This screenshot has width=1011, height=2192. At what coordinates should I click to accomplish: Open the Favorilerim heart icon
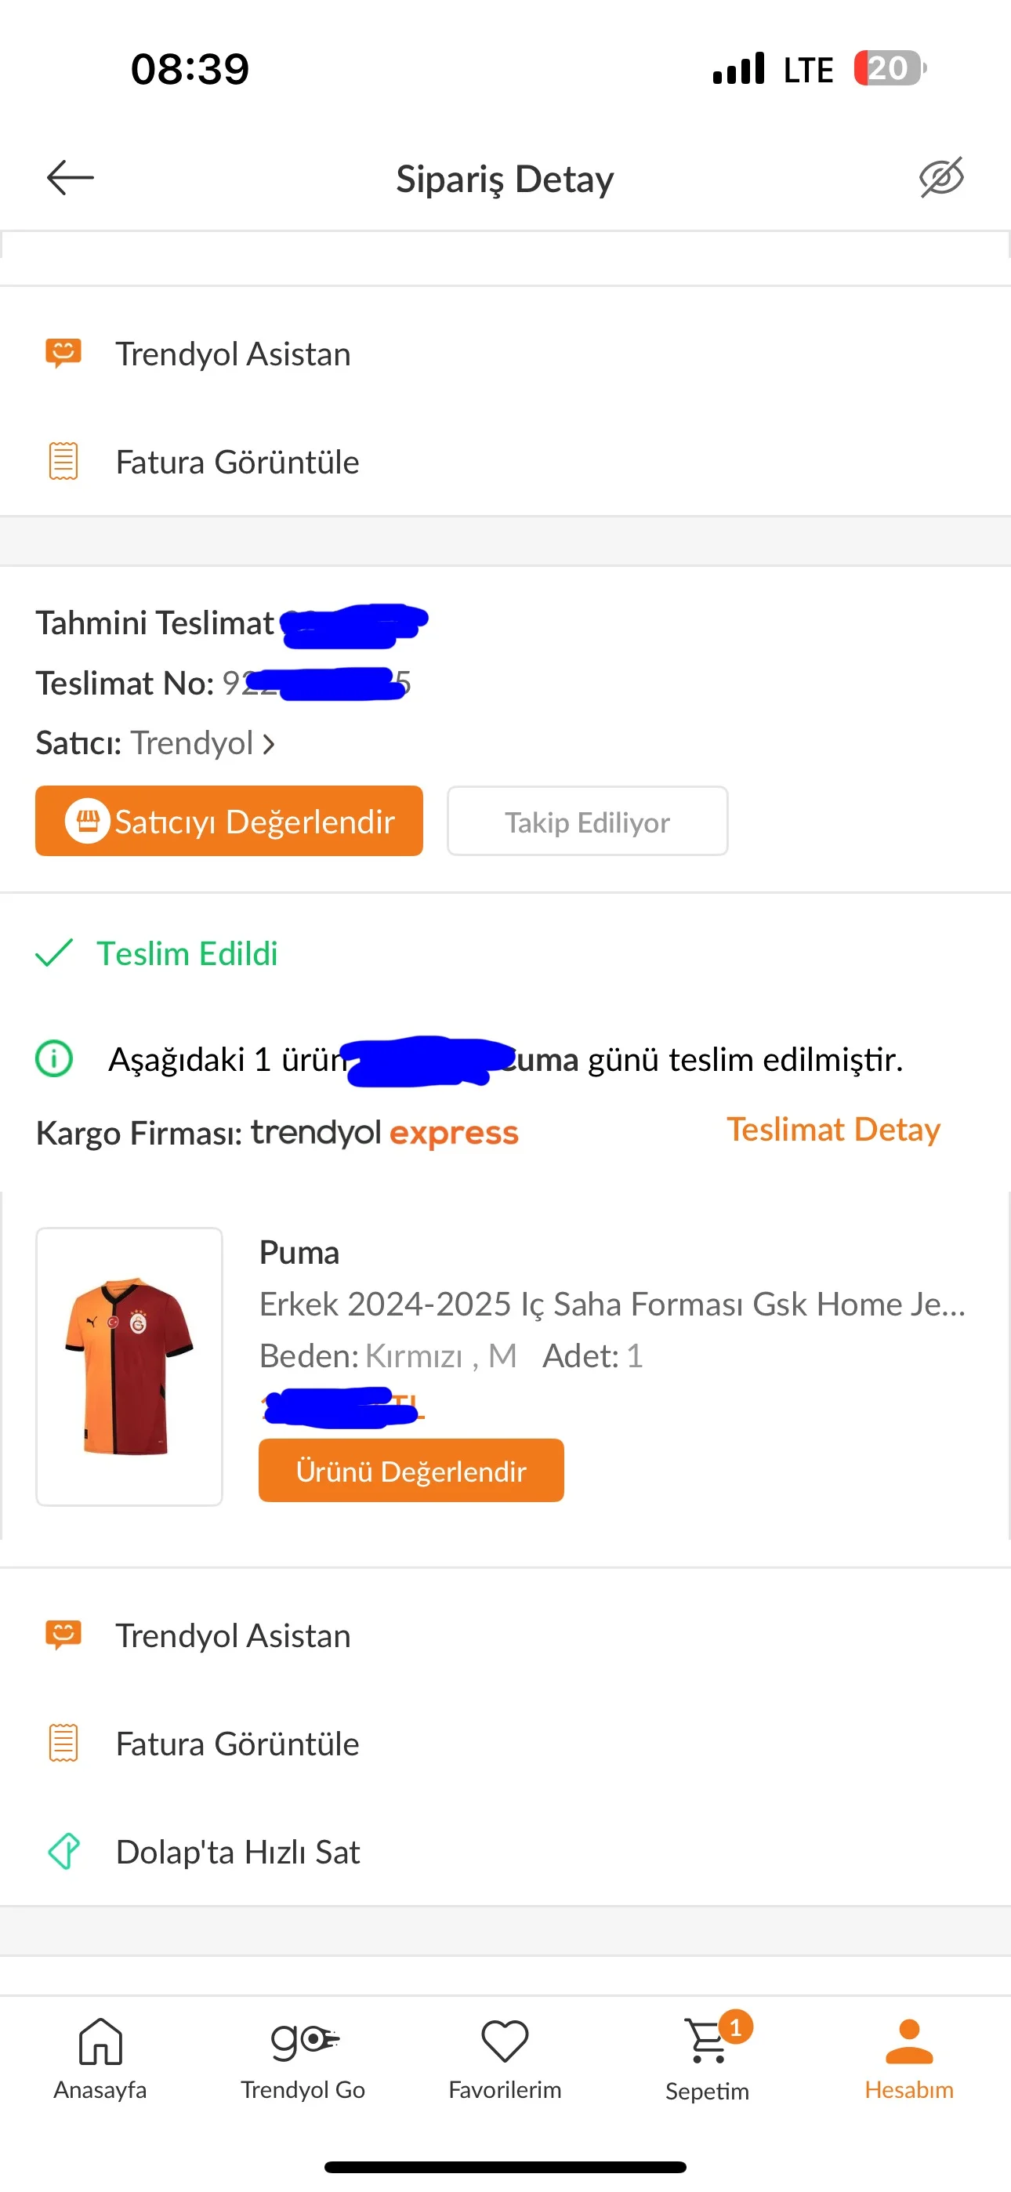click(x=505, y=2041)
